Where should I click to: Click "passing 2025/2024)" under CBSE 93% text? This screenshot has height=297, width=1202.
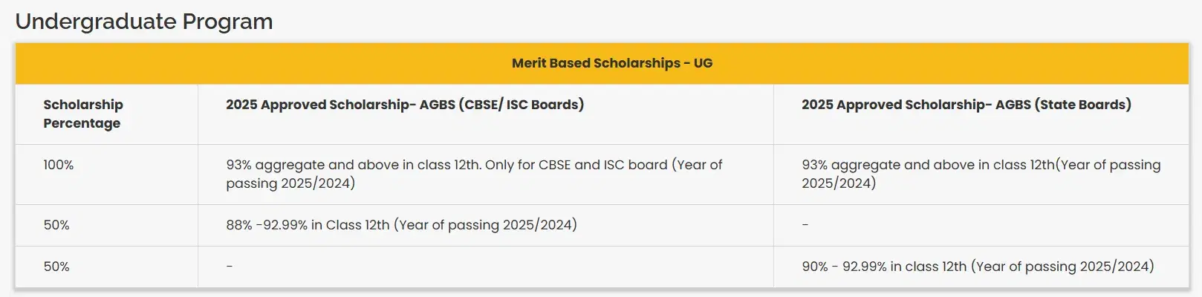(x=290, y=183)
